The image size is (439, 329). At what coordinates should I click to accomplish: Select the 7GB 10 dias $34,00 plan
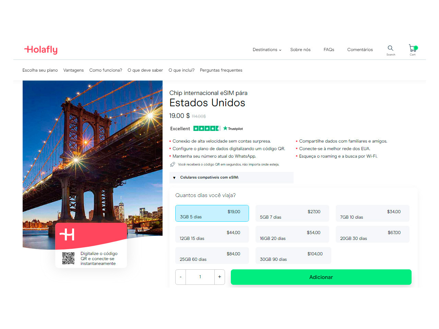372,214
